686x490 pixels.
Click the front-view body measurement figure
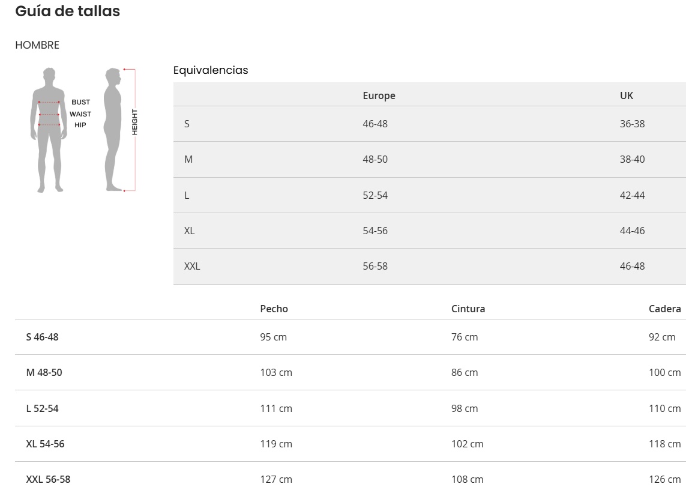[x=49, y=129]
